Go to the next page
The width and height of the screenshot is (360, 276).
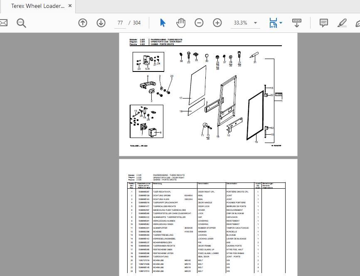click(101, 23)
